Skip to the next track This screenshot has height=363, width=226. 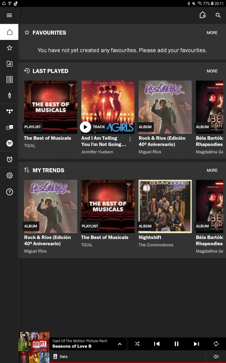(196, 344)
